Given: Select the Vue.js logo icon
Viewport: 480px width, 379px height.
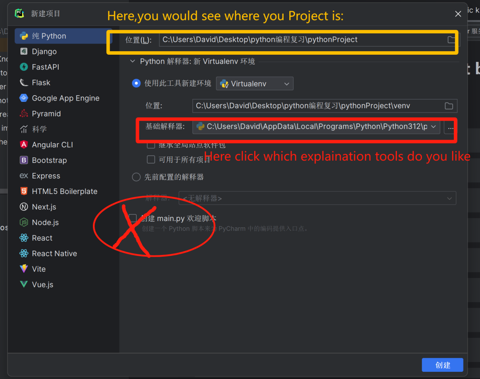Looking at the screenshot, I should tap(24, 284).
